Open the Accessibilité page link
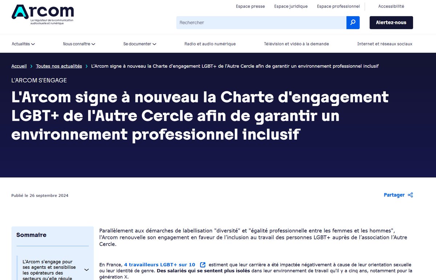The height and width of the screenshot is (280, 436). coord(391,6)
